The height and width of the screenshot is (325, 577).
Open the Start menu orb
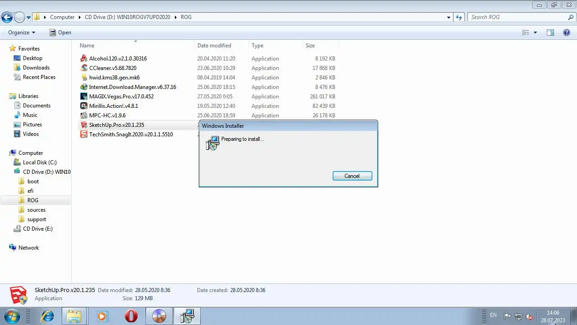pyautogui.click(x=12, y=316)
